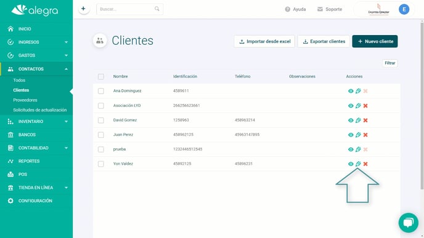Click the search magnifier icon
Image resolution: width=424 pixels, height=238 pixels.
click(157, 9)
